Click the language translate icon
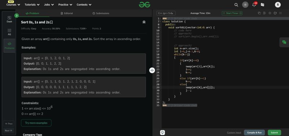289x136 pixels. point(263,5)
